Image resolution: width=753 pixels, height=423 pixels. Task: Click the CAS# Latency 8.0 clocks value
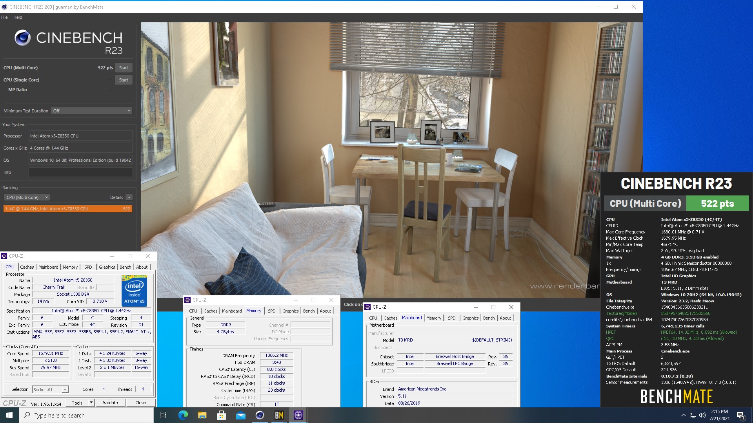276,369
